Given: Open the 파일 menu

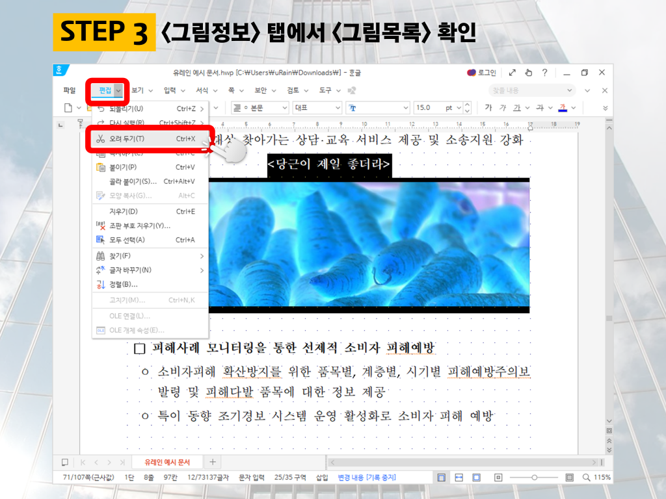Looking at the screenshot, I should pos(69,90).
